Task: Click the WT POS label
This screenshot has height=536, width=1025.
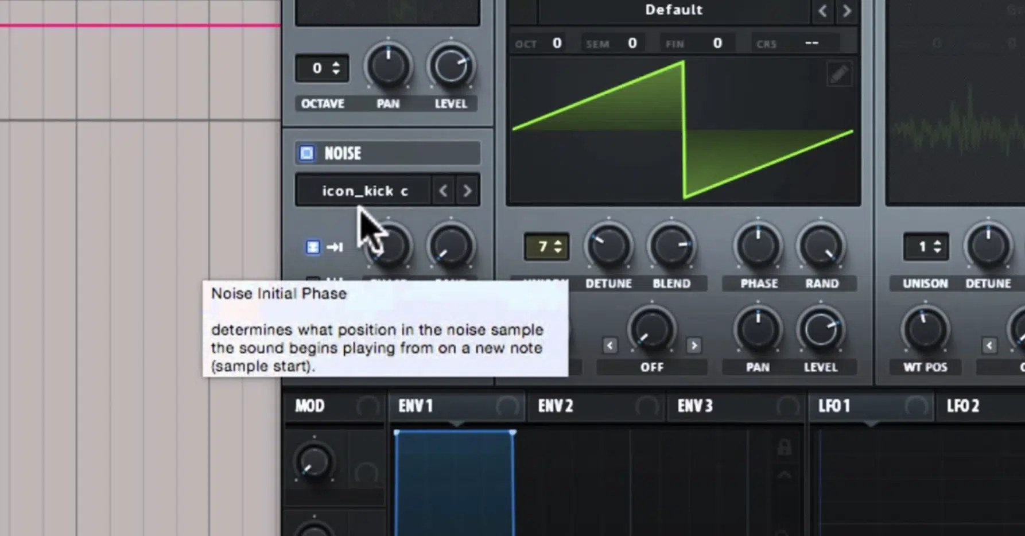Action: [925, 367]
